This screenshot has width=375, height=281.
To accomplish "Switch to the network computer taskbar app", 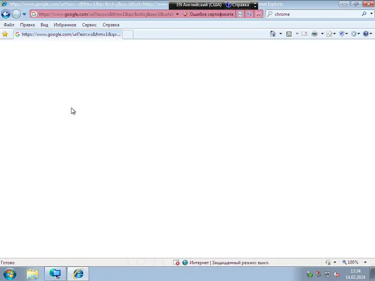I will (55, 274).
